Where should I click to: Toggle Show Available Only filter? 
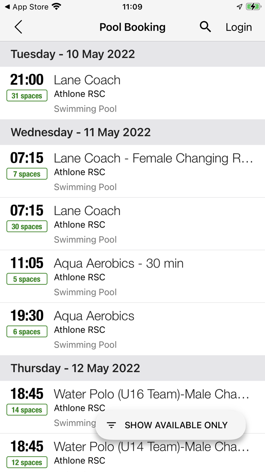(x=170, y=425)
